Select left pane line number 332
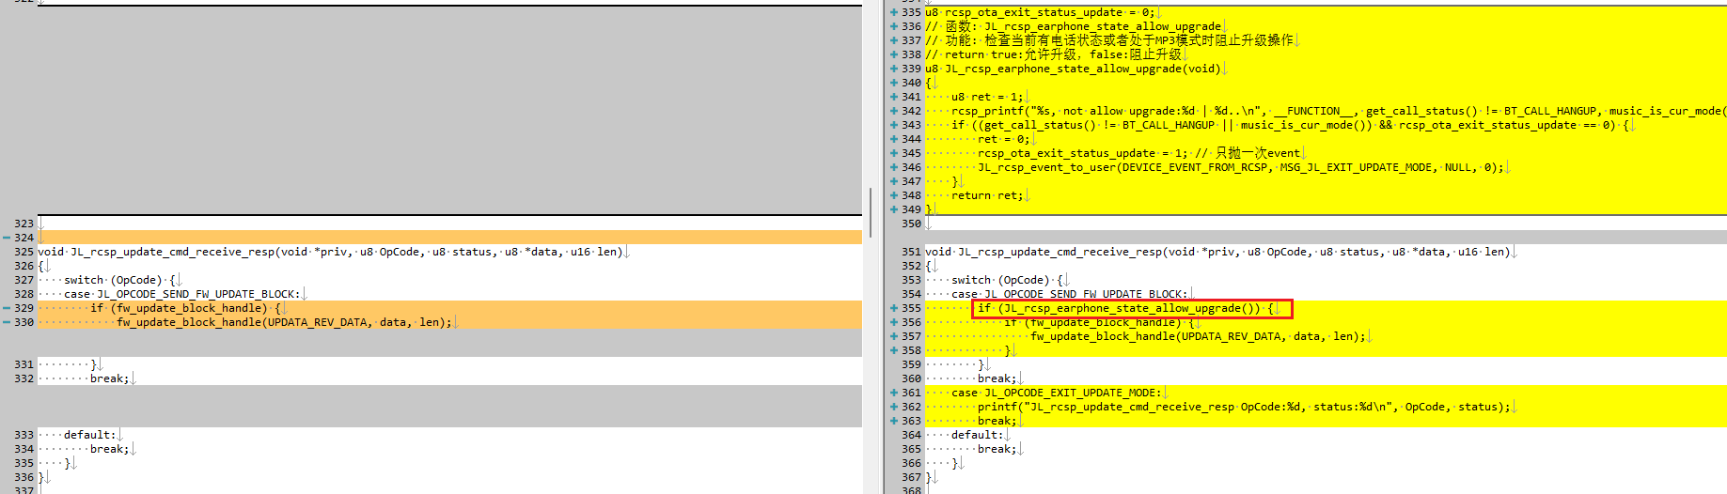The width and height of the screenshot is (1727, 494). tap(24, 378)
